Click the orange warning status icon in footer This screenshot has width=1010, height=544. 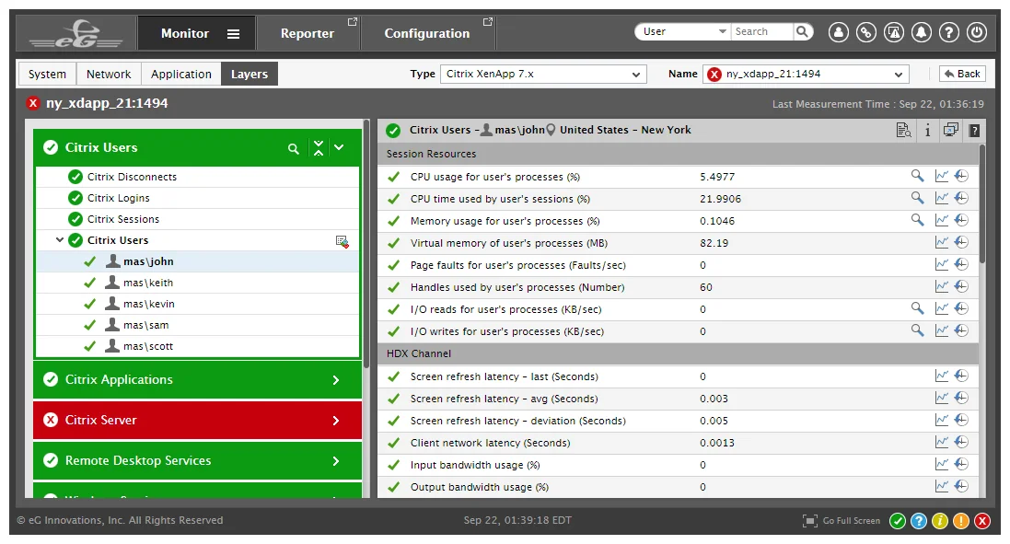961,521
